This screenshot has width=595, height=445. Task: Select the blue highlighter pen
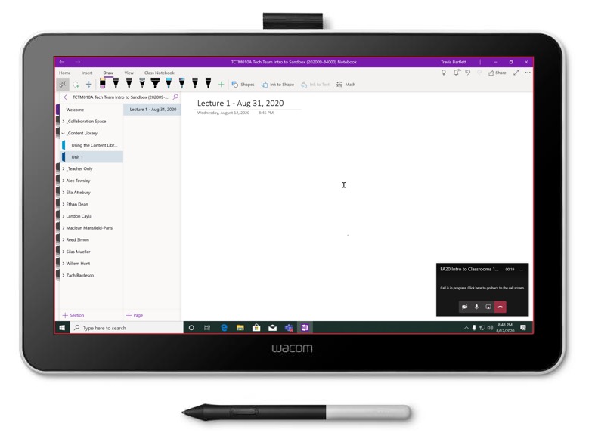169,83
